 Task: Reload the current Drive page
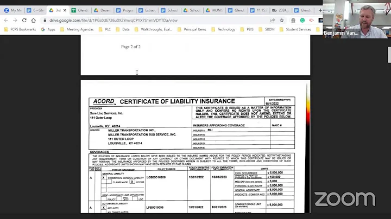[24, 21]
